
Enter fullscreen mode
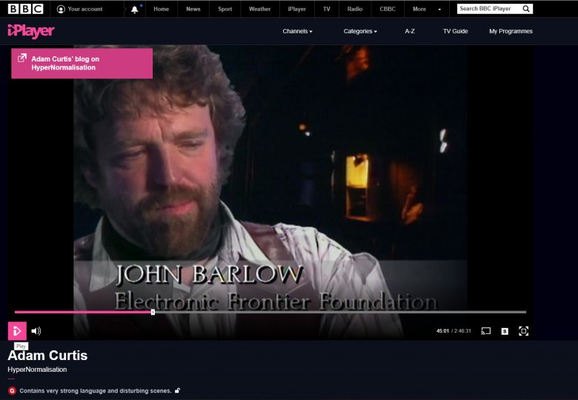pyautogui.click(x=523, y=331)
